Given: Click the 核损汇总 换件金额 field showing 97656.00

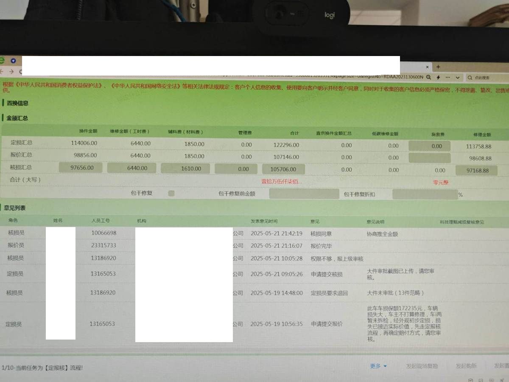Looking at the screenshot, I should tap(81, 168).
